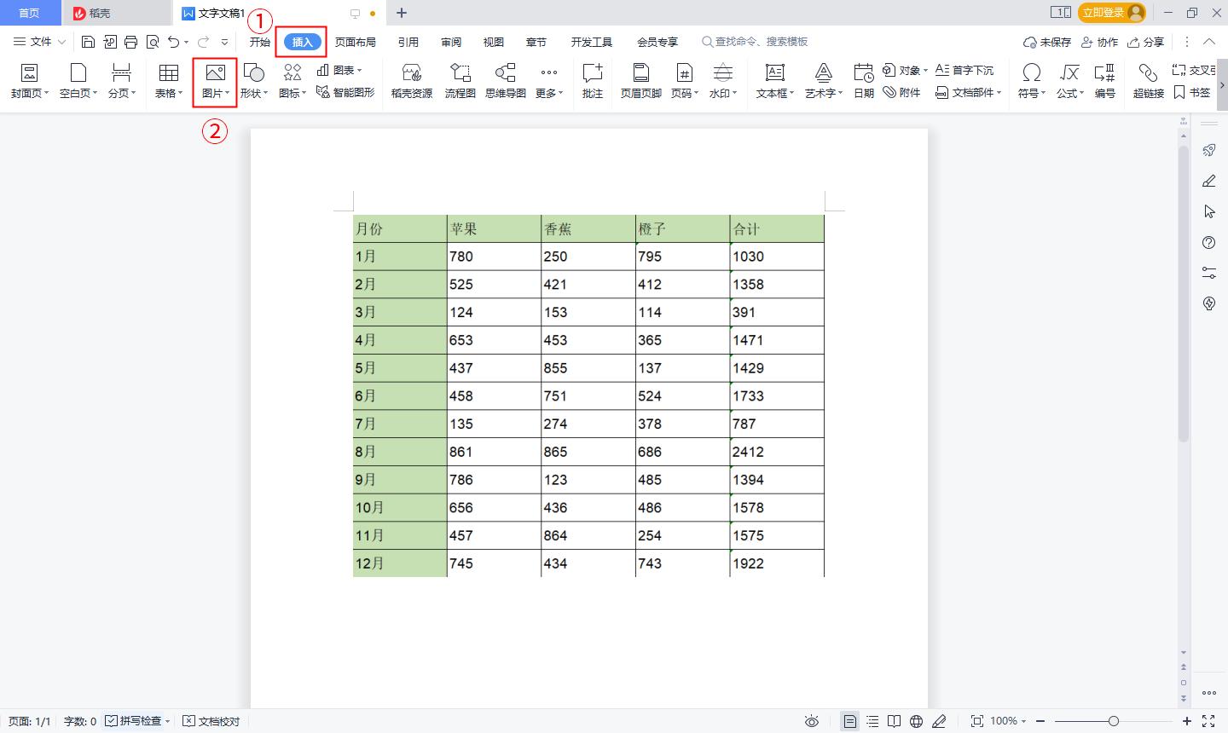Image resolution: width=1228 pixels, height=733 pixels.
Task: Toggle 拼写检查 spell check in status bar
Action: (134, 721)
